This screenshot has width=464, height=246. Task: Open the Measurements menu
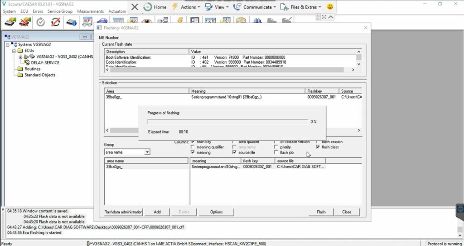[90, 11]
